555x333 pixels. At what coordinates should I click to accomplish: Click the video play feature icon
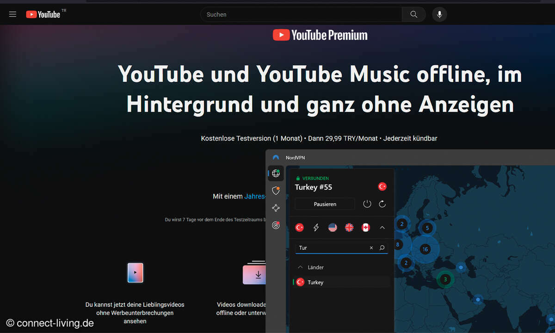pos(135,272)
